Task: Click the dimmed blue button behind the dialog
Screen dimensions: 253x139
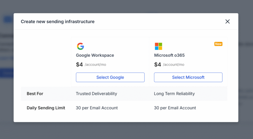Action: click(x=7, y=73)
